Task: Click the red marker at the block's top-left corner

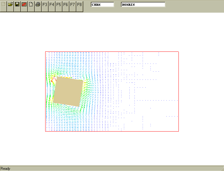Action: 53,79
